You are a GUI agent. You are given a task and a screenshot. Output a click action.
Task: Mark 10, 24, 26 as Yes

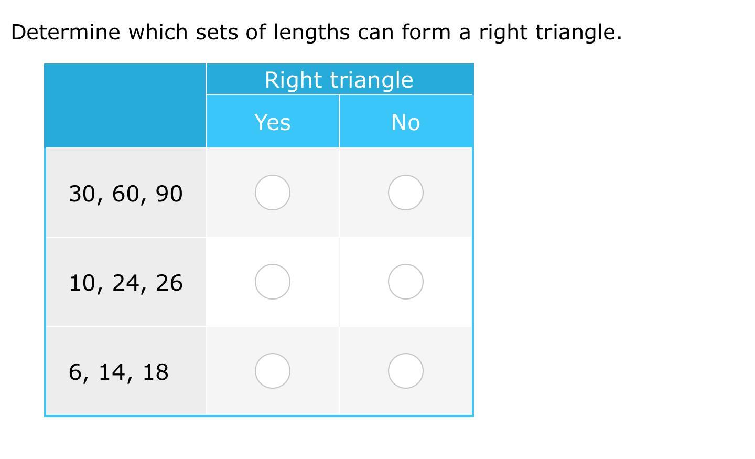click(273, 282)
